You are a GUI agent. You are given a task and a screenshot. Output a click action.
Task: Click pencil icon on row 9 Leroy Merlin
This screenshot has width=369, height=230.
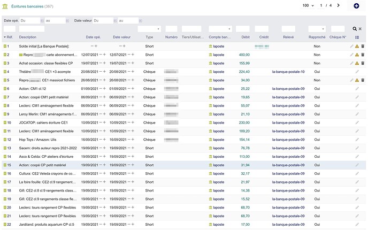tap(357, 114)
